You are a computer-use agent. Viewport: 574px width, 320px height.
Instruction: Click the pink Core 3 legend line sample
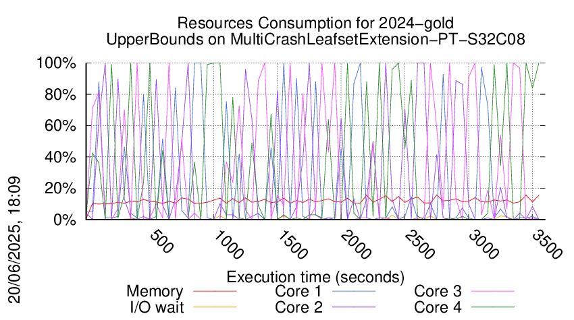[493, 291]
